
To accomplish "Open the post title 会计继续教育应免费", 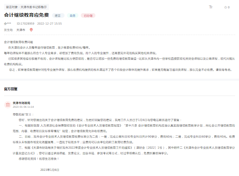I will click(x=26, y=15).
